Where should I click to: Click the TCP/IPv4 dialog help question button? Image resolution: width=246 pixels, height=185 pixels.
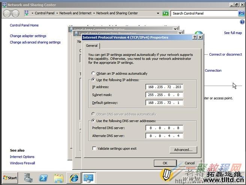pyautogui.click(x=195, y=37)
